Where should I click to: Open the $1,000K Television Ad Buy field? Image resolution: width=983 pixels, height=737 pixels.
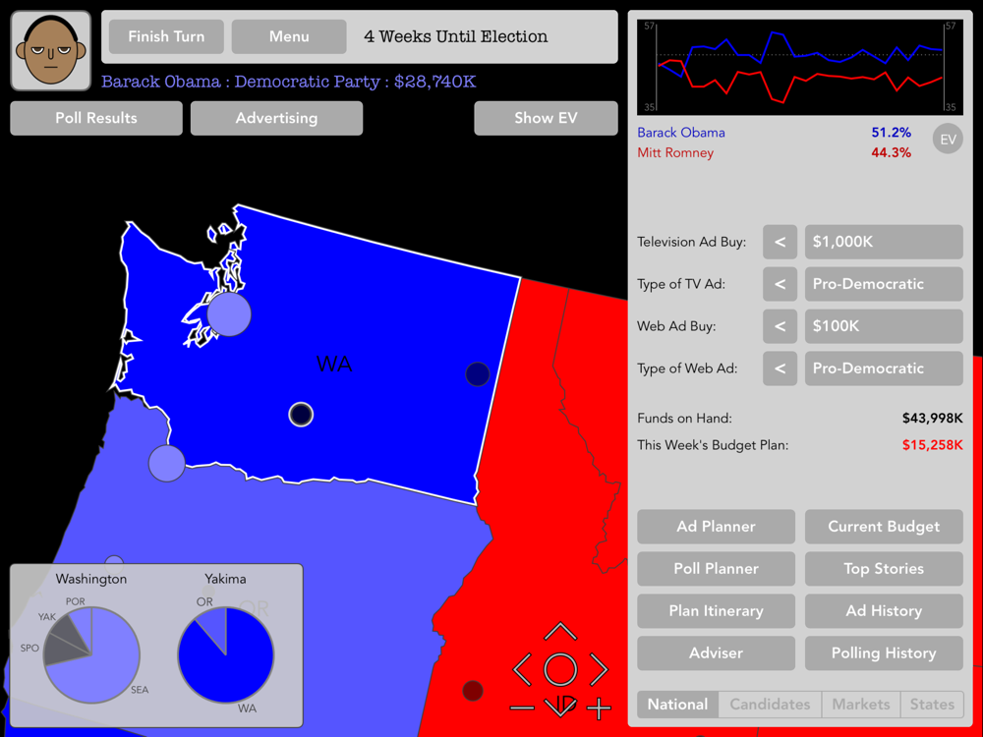(x=884, y=242)
